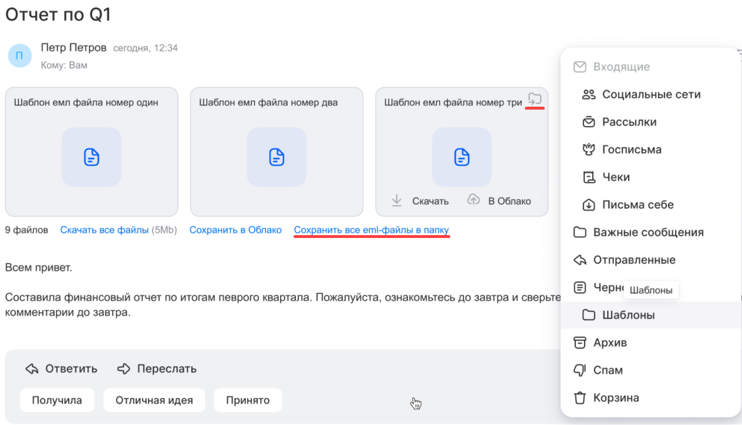The height and width of the screenshot is (425, 742).
Task: Choose Спам folder in the menu
Action: [x=608, y=370]
